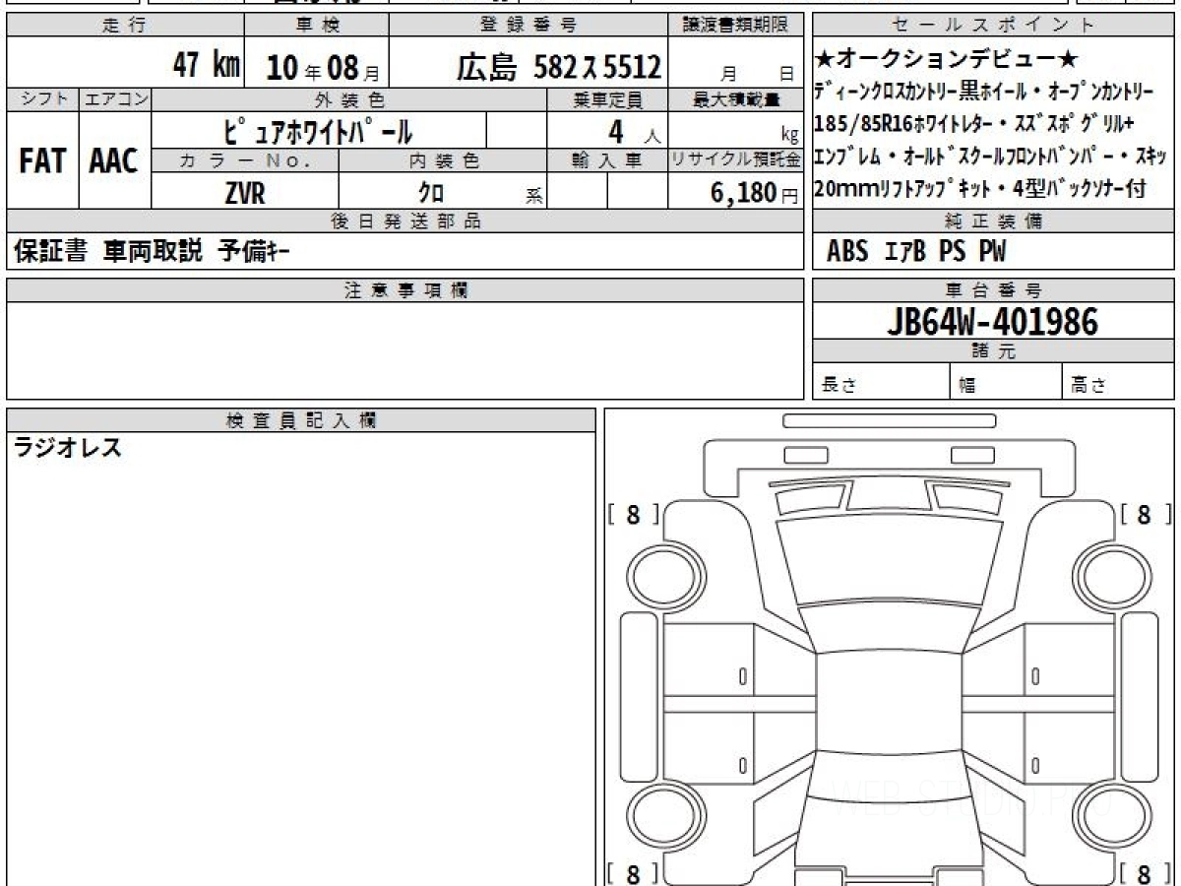Select the top-right tire rating [8]
This screenshot has width=1181, height=886.
tap(1144, 514)
